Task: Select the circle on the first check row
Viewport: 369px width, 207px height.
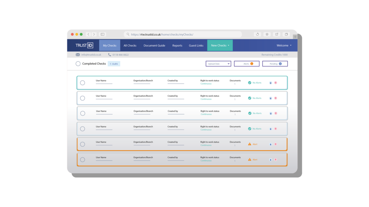Action: click(x=83, y=83)
